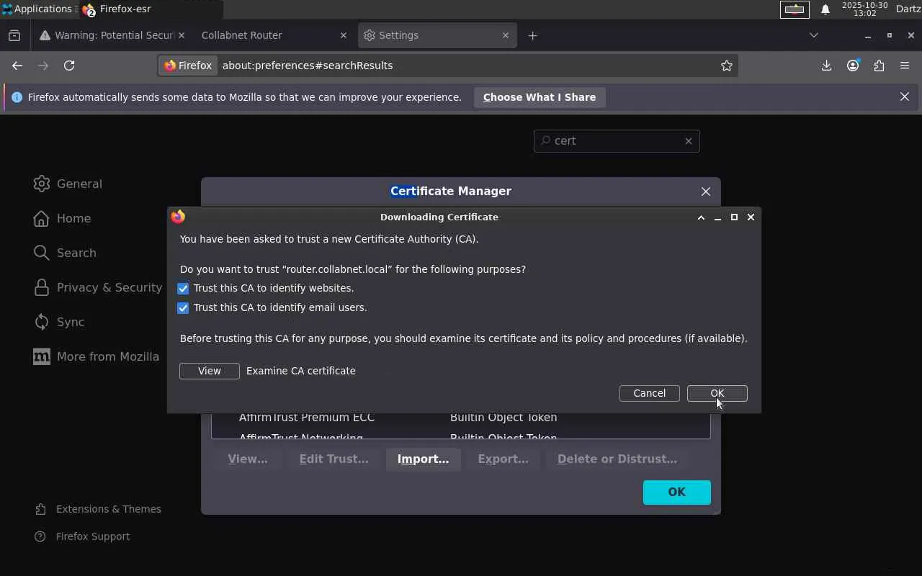Close the Certificate Manager dialog
The height and width of the screenshot is (576, 922).
[x=706, y=192]
